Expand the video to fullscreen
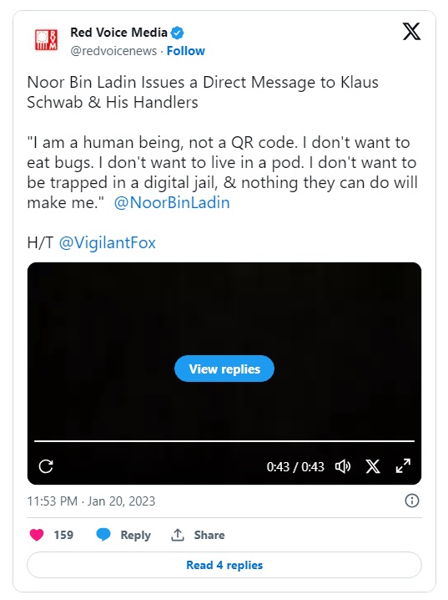This screenshot has width=448, height=600. pyautogui.click(x=403, y=466)
